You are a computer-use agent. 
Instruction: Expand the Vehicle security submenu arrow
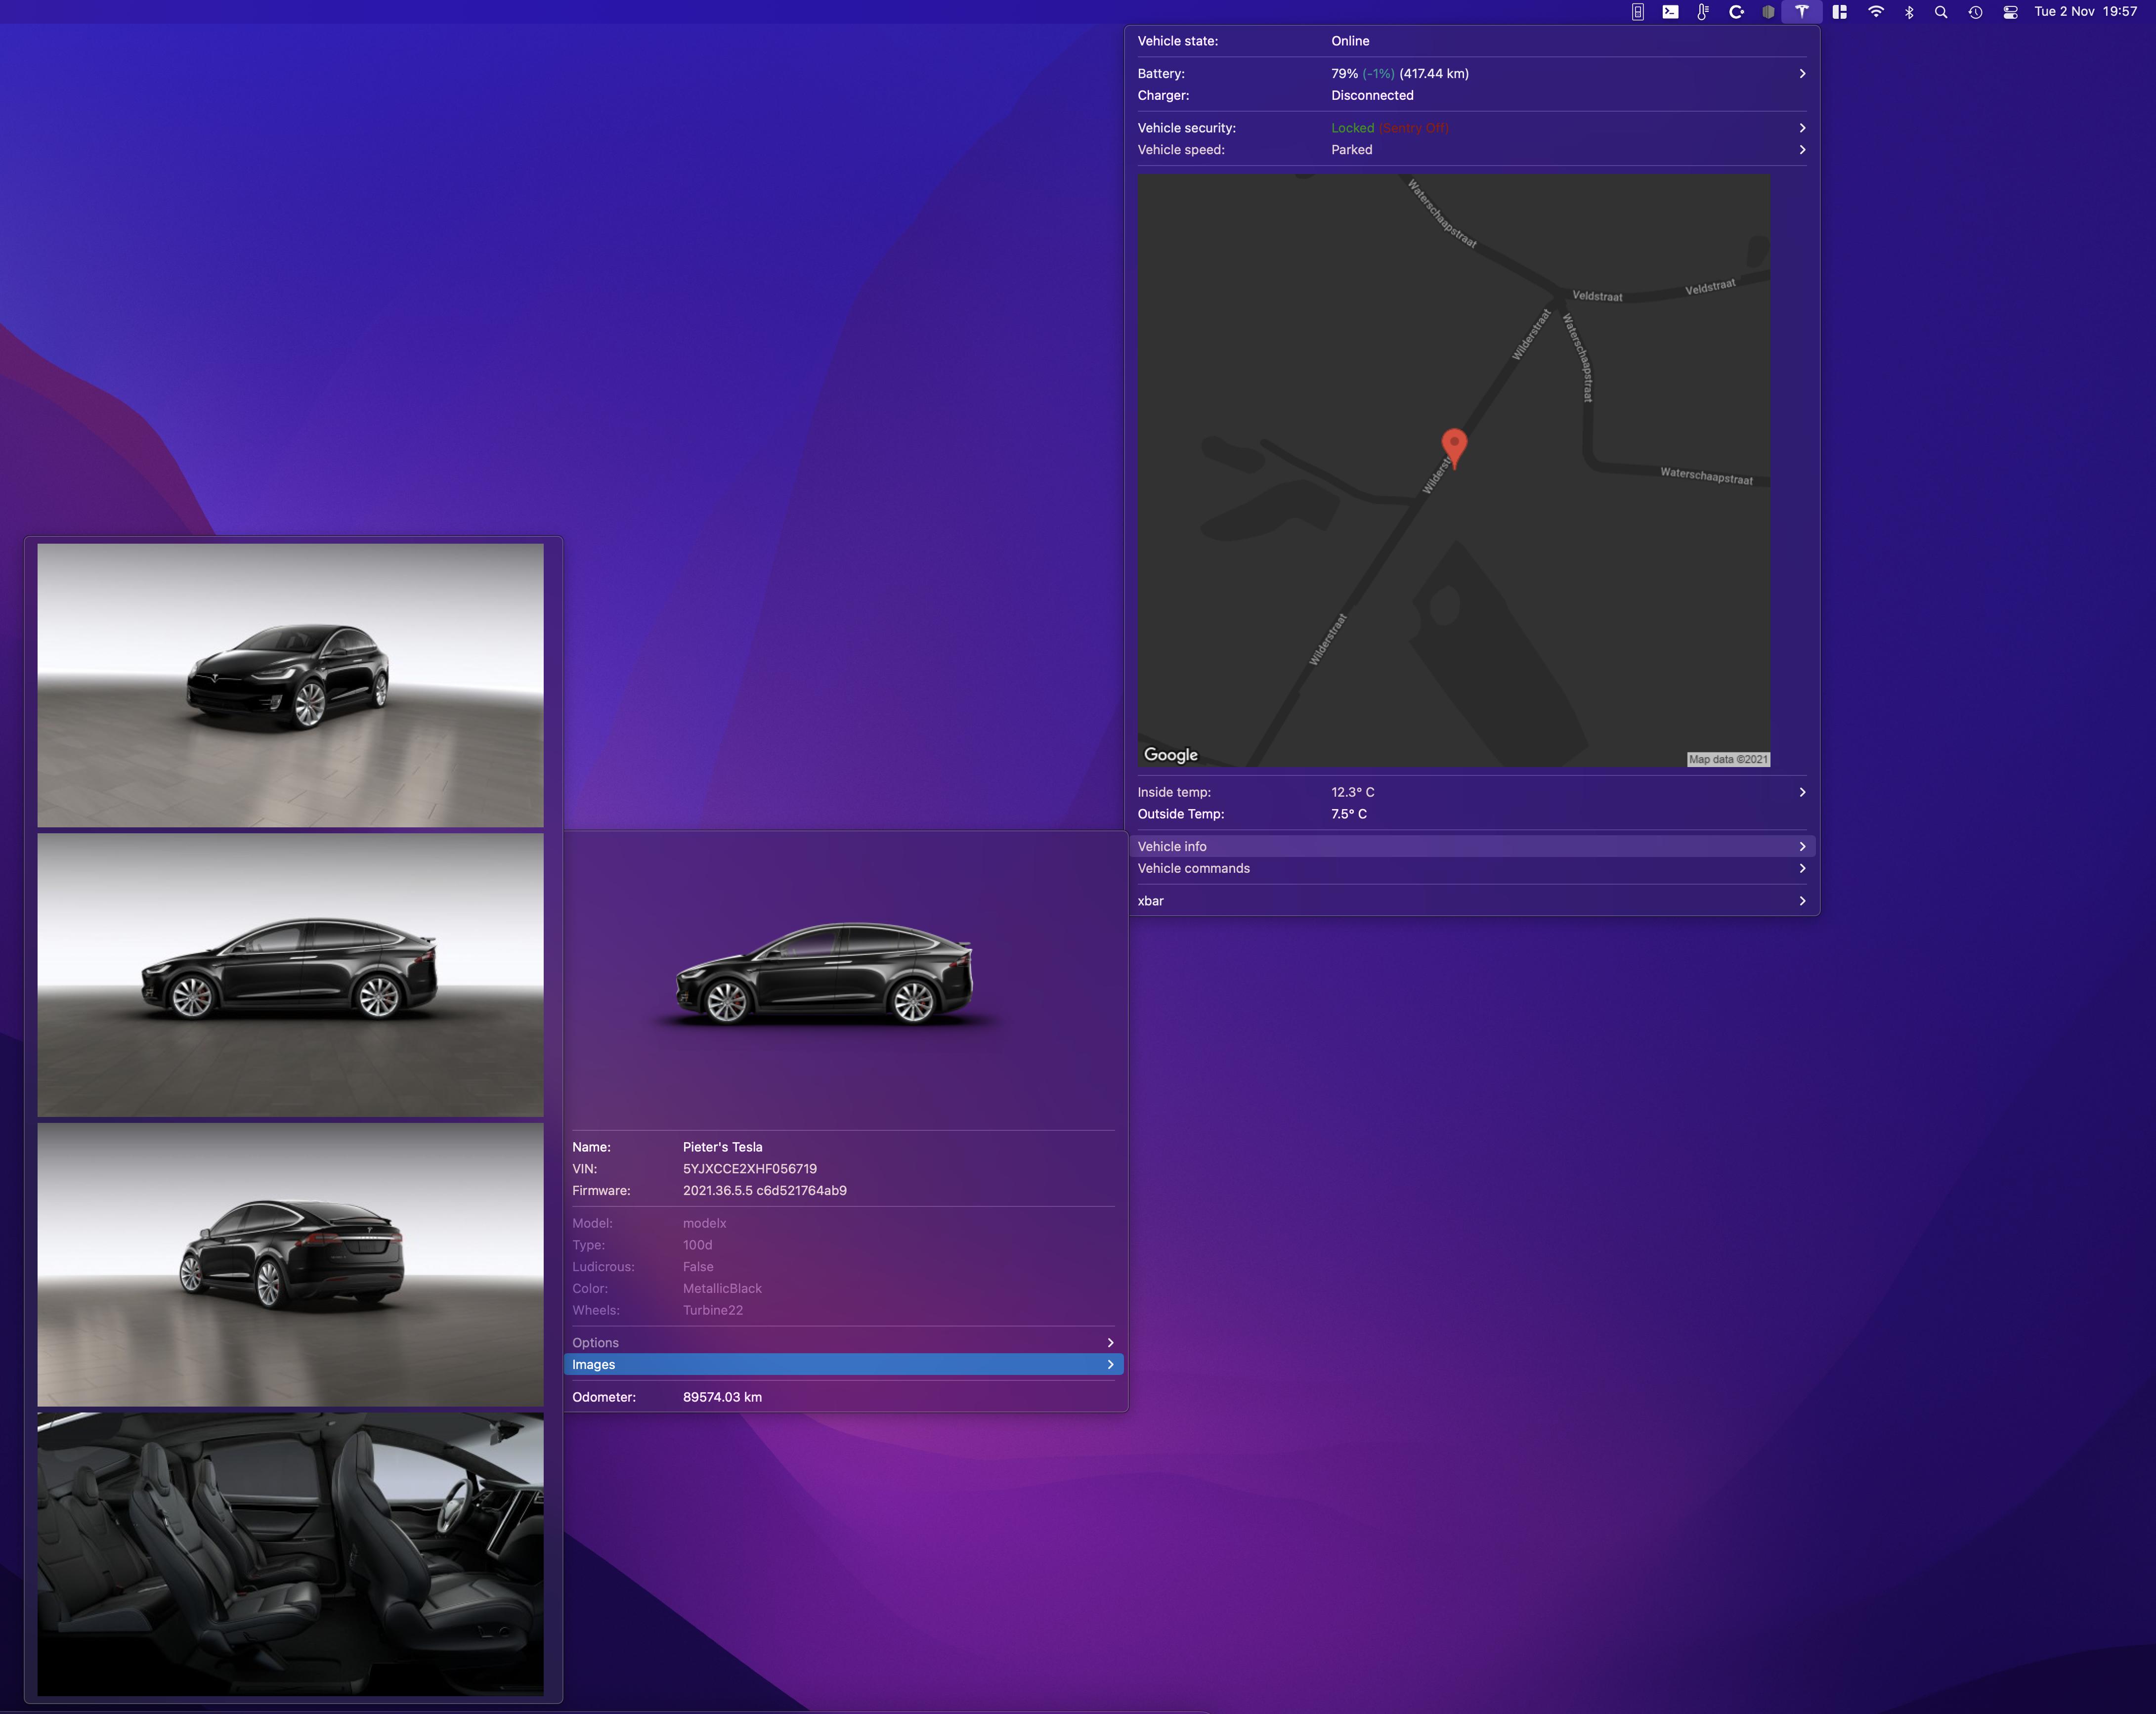[1802, 128]
